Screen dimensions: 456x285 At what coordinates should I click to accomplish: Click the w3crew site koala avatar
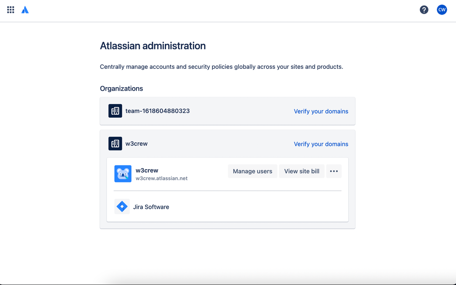123,174
